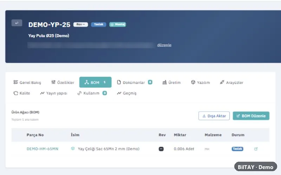281x175 pixels.
Task: Click the Taslak status badge in header
Action: pyautogui.click(x=98, y=24)
